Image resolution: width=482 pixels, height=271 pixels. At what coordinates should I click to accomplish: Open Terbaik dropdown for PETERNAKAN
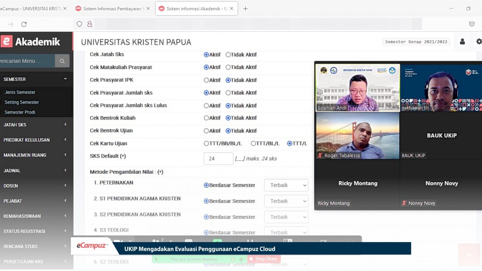(x=286, y=185)
